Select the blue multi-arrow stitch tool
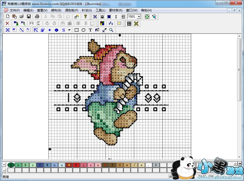The width and height of the screenshot is (244, 181). pyautogui.click(x=42, y=30)
